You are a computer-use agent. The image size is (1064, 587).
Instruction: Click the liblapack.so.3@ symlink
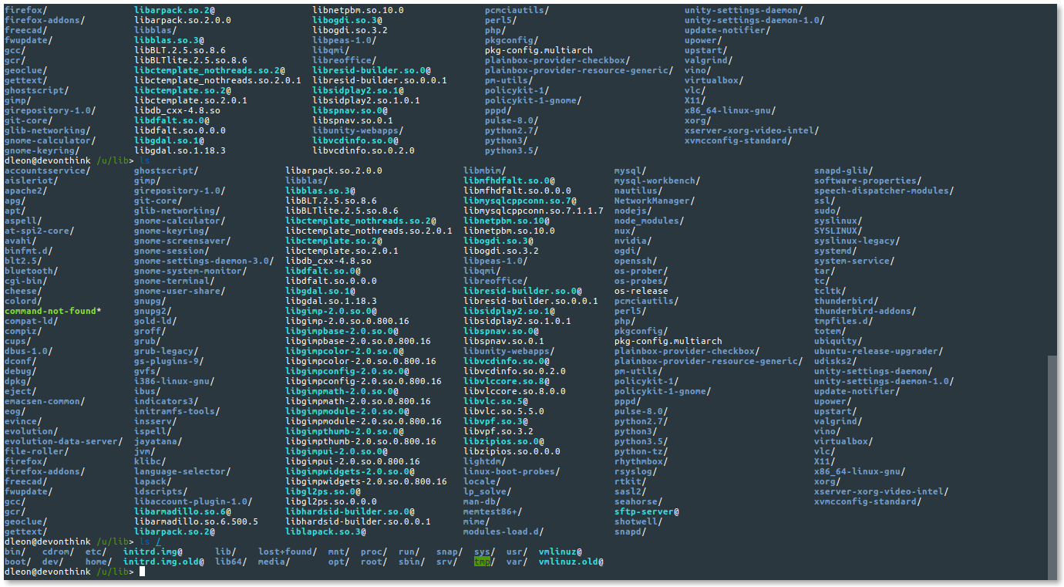coord(326,531)
